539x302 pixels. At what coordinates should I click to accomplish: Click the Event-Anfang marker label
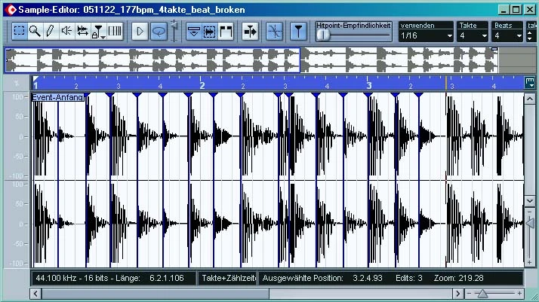point(57,98)
